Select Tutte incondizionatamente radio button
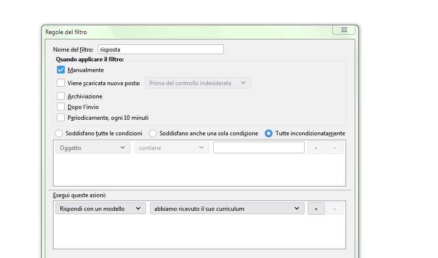 (x=269, y=133)
